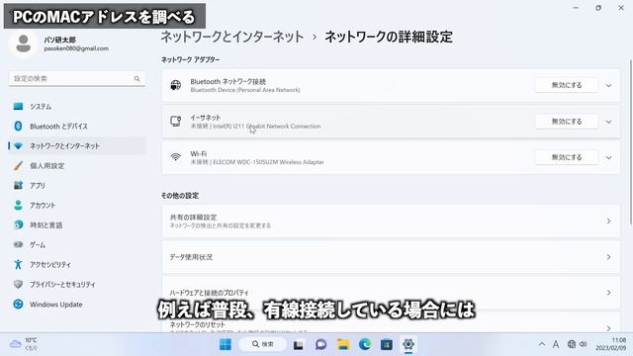Open ハードウェアと接続のプロパティ row chevron
The width and height of the screenshot is (633, 356).
click(x=608, y=293)
